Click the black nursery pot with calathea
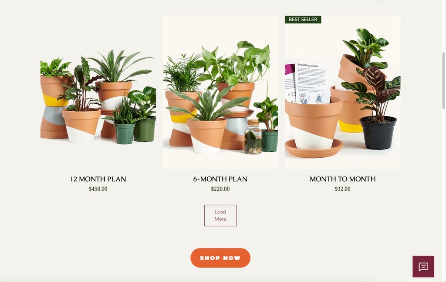 point(378,133)
